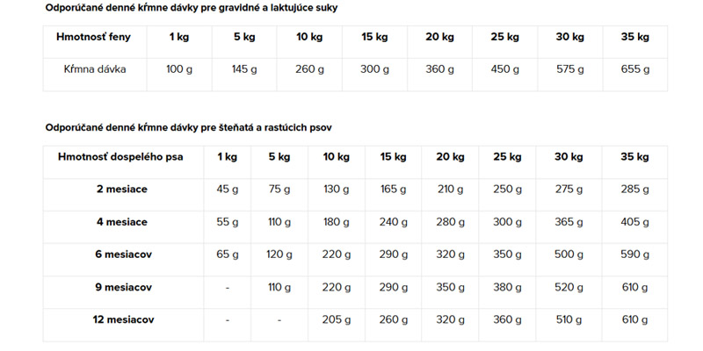Click the 45 g cell

click(227, 189)
